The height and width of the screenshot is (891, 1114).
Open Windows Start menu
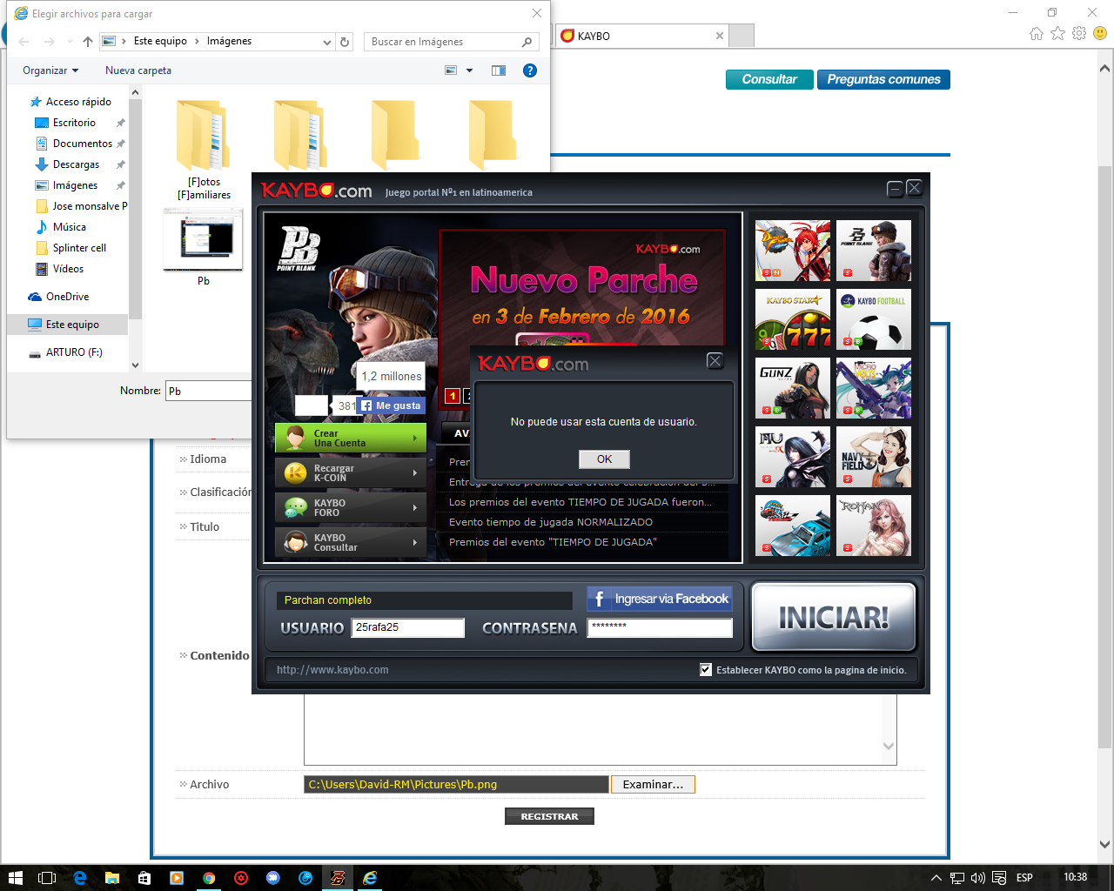pos(15,878)
